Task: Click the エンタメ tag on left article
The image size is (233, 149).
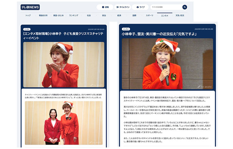Action: (x=27, y=29)
